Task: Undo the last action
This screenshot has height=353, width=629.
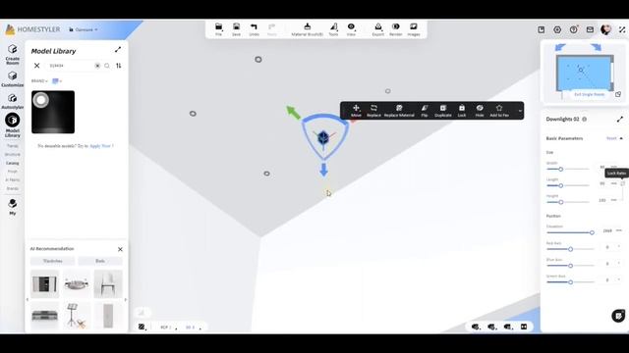Action: [254, 29]
